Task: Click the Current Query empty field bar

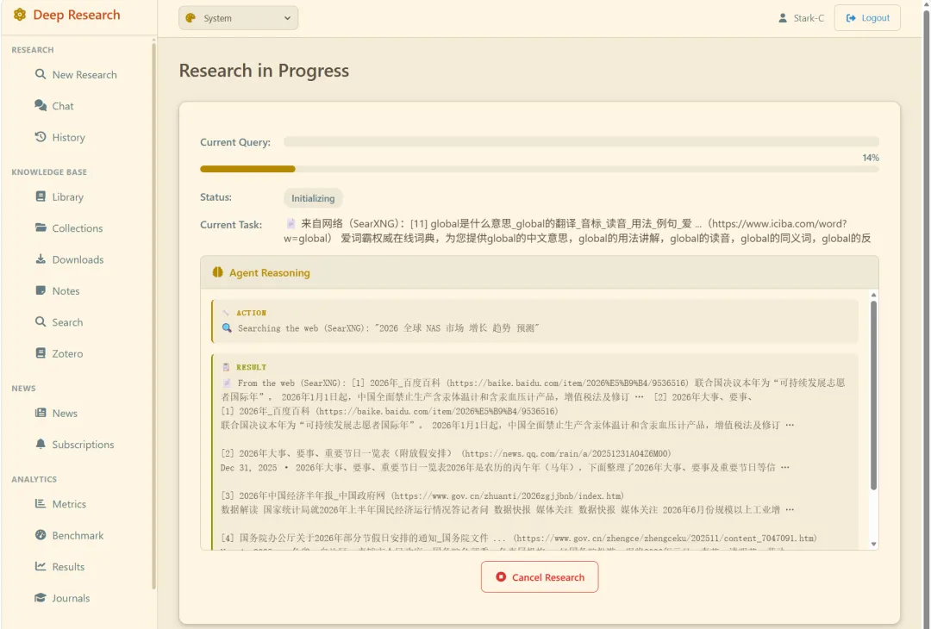Action: [x=581, y=141]
